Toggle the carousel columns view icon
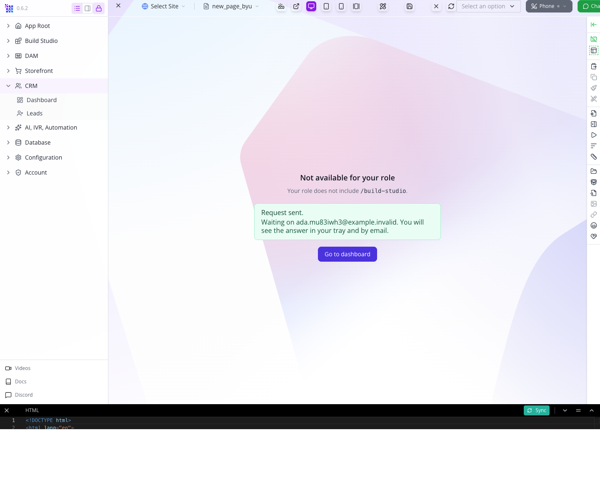 pyautogui.click(x=356, y=6)
